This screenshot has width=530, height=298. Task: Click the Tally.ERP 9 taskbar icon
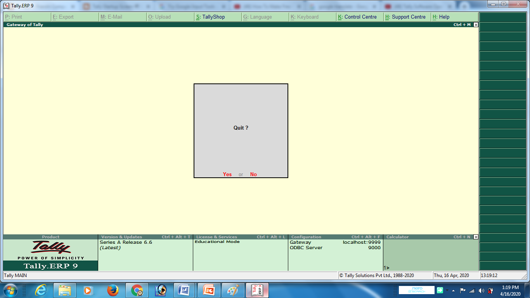(x=257, y=290)
